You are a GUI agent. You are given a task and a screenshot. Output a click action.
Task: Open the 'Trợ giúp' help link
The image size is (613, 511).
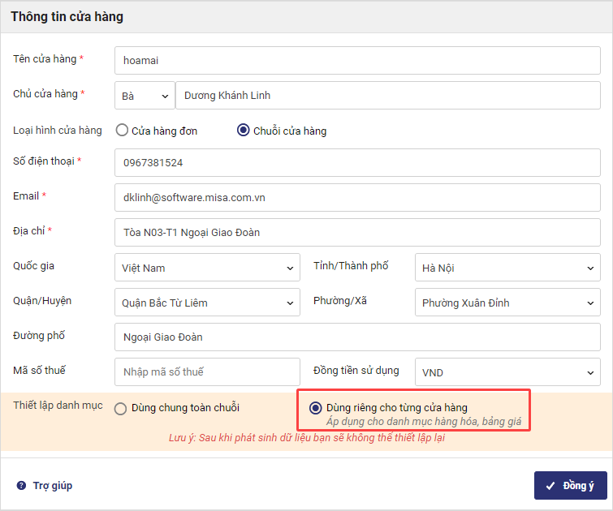click(53, 486)
